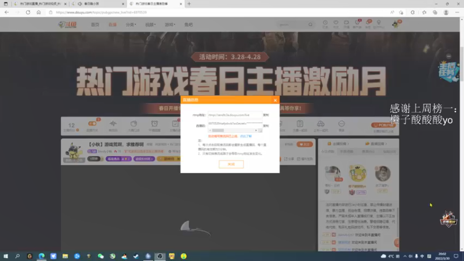Click the page vertical scrollbar thumb
Screen dimensions: 464x261
click(x=462, y=64)
